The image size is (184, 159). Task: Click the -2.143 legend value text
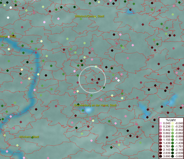(x=179, y=150)
